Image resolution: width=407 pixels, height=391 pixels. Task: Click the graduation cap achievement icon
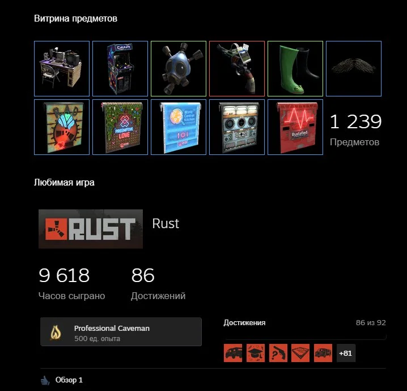click(x=256, y=353)
